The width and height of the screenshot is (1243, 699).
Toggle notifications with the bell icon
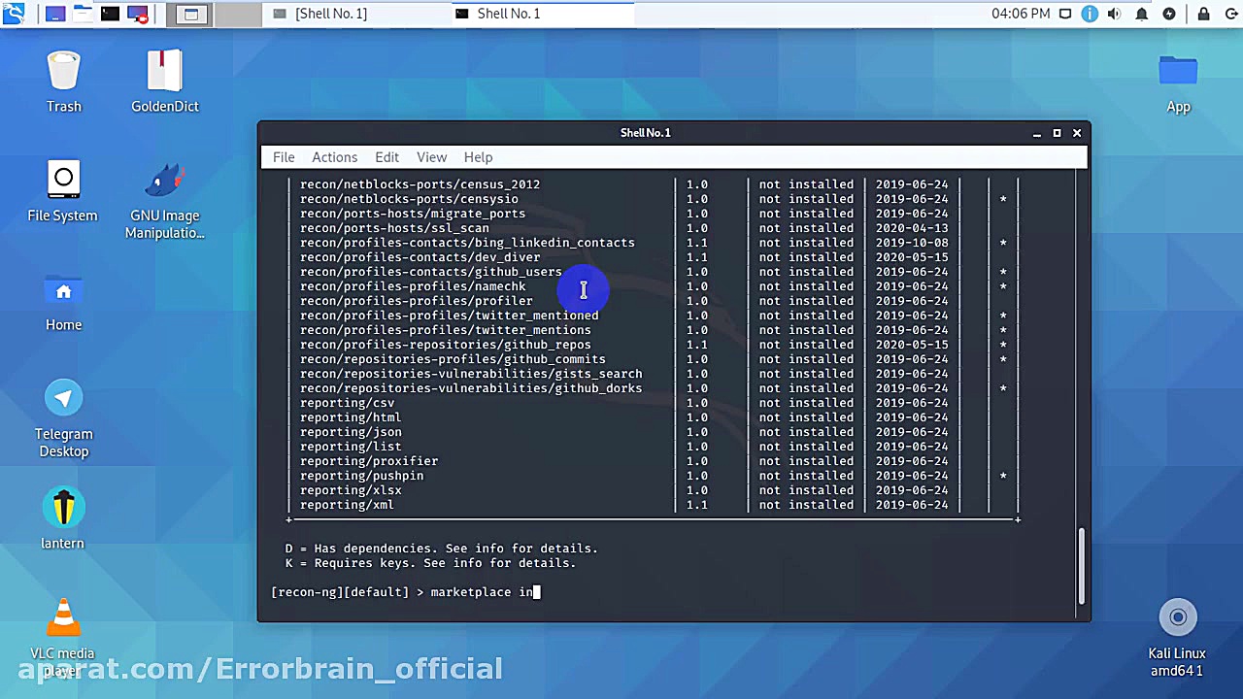click(x=1142, y=14)
